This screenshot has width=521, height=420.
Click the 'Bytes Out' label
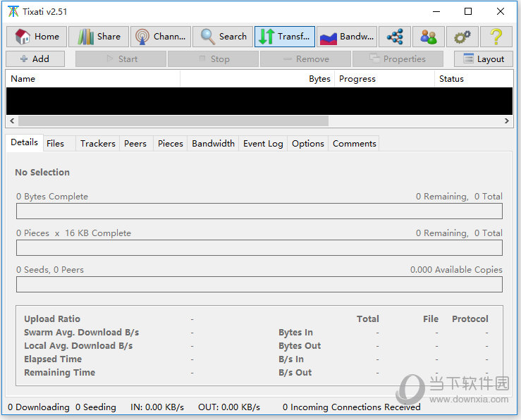pos(300,345)
